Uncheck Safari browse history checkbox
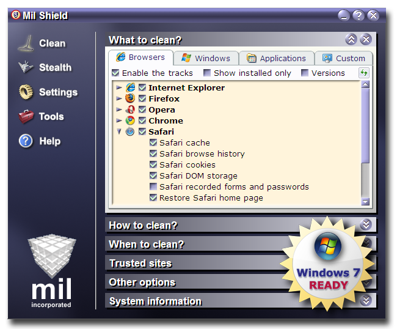Image resolution: width=397 pixels, height=329 pixels. pyautogui.click(x=153, y=153)
